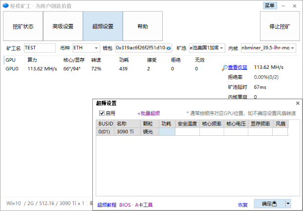Click the 功耗 cell for 3090 Ti
Image resolution: width=303 pixels, height=211 pixels.
coord(167,132)
